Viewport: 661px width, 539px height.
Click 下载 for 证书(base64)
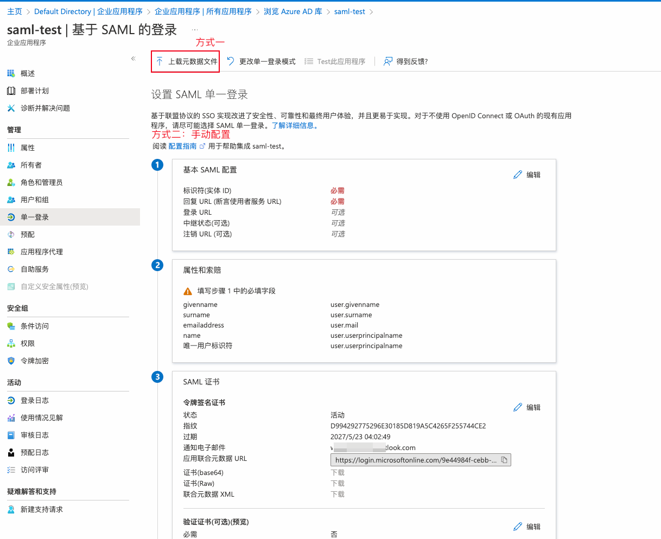pos(338,473)
